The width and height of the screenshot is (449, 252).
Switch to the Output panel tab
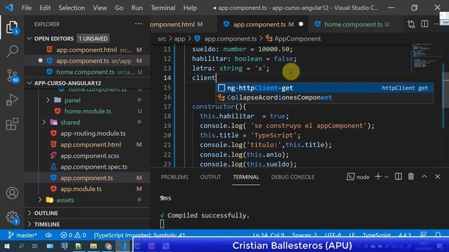(210, 177)
